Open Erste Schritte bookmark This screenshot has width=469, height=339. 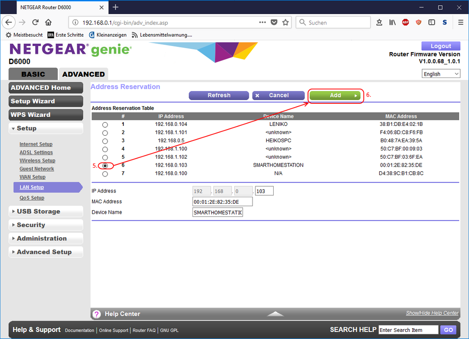click(x=66, y=35)
